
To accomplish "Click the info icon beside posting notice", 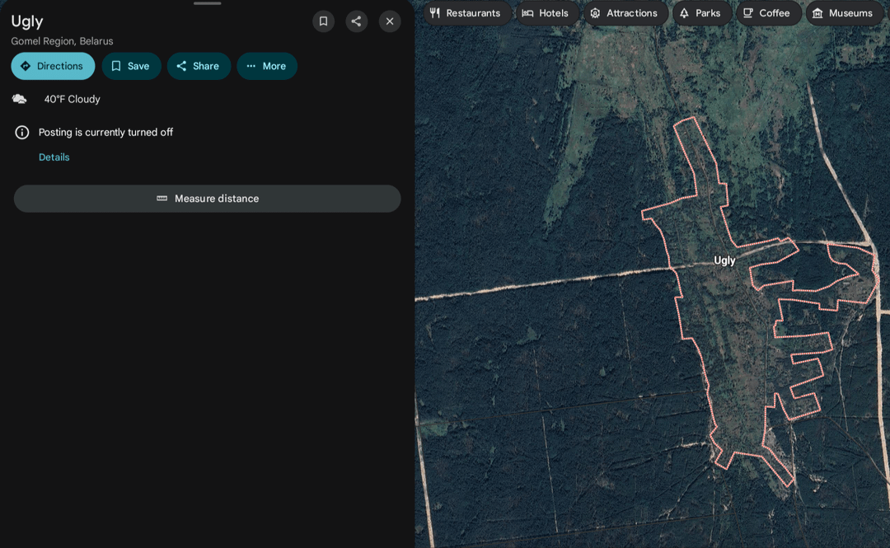I will (22, 132).
